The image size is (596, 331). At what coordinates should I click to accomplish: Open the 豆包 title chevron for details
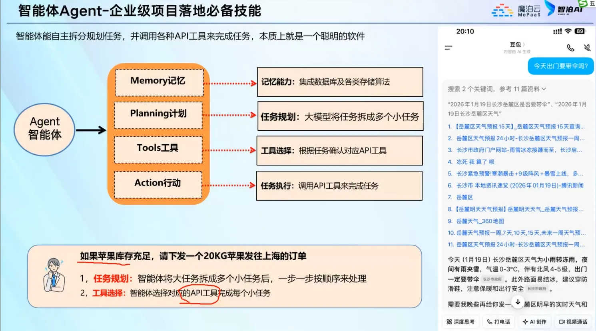click(524, 44)
